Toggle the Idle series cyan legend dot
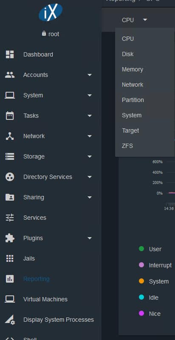Screen dimensions: 175x340 tap(141, 297)
